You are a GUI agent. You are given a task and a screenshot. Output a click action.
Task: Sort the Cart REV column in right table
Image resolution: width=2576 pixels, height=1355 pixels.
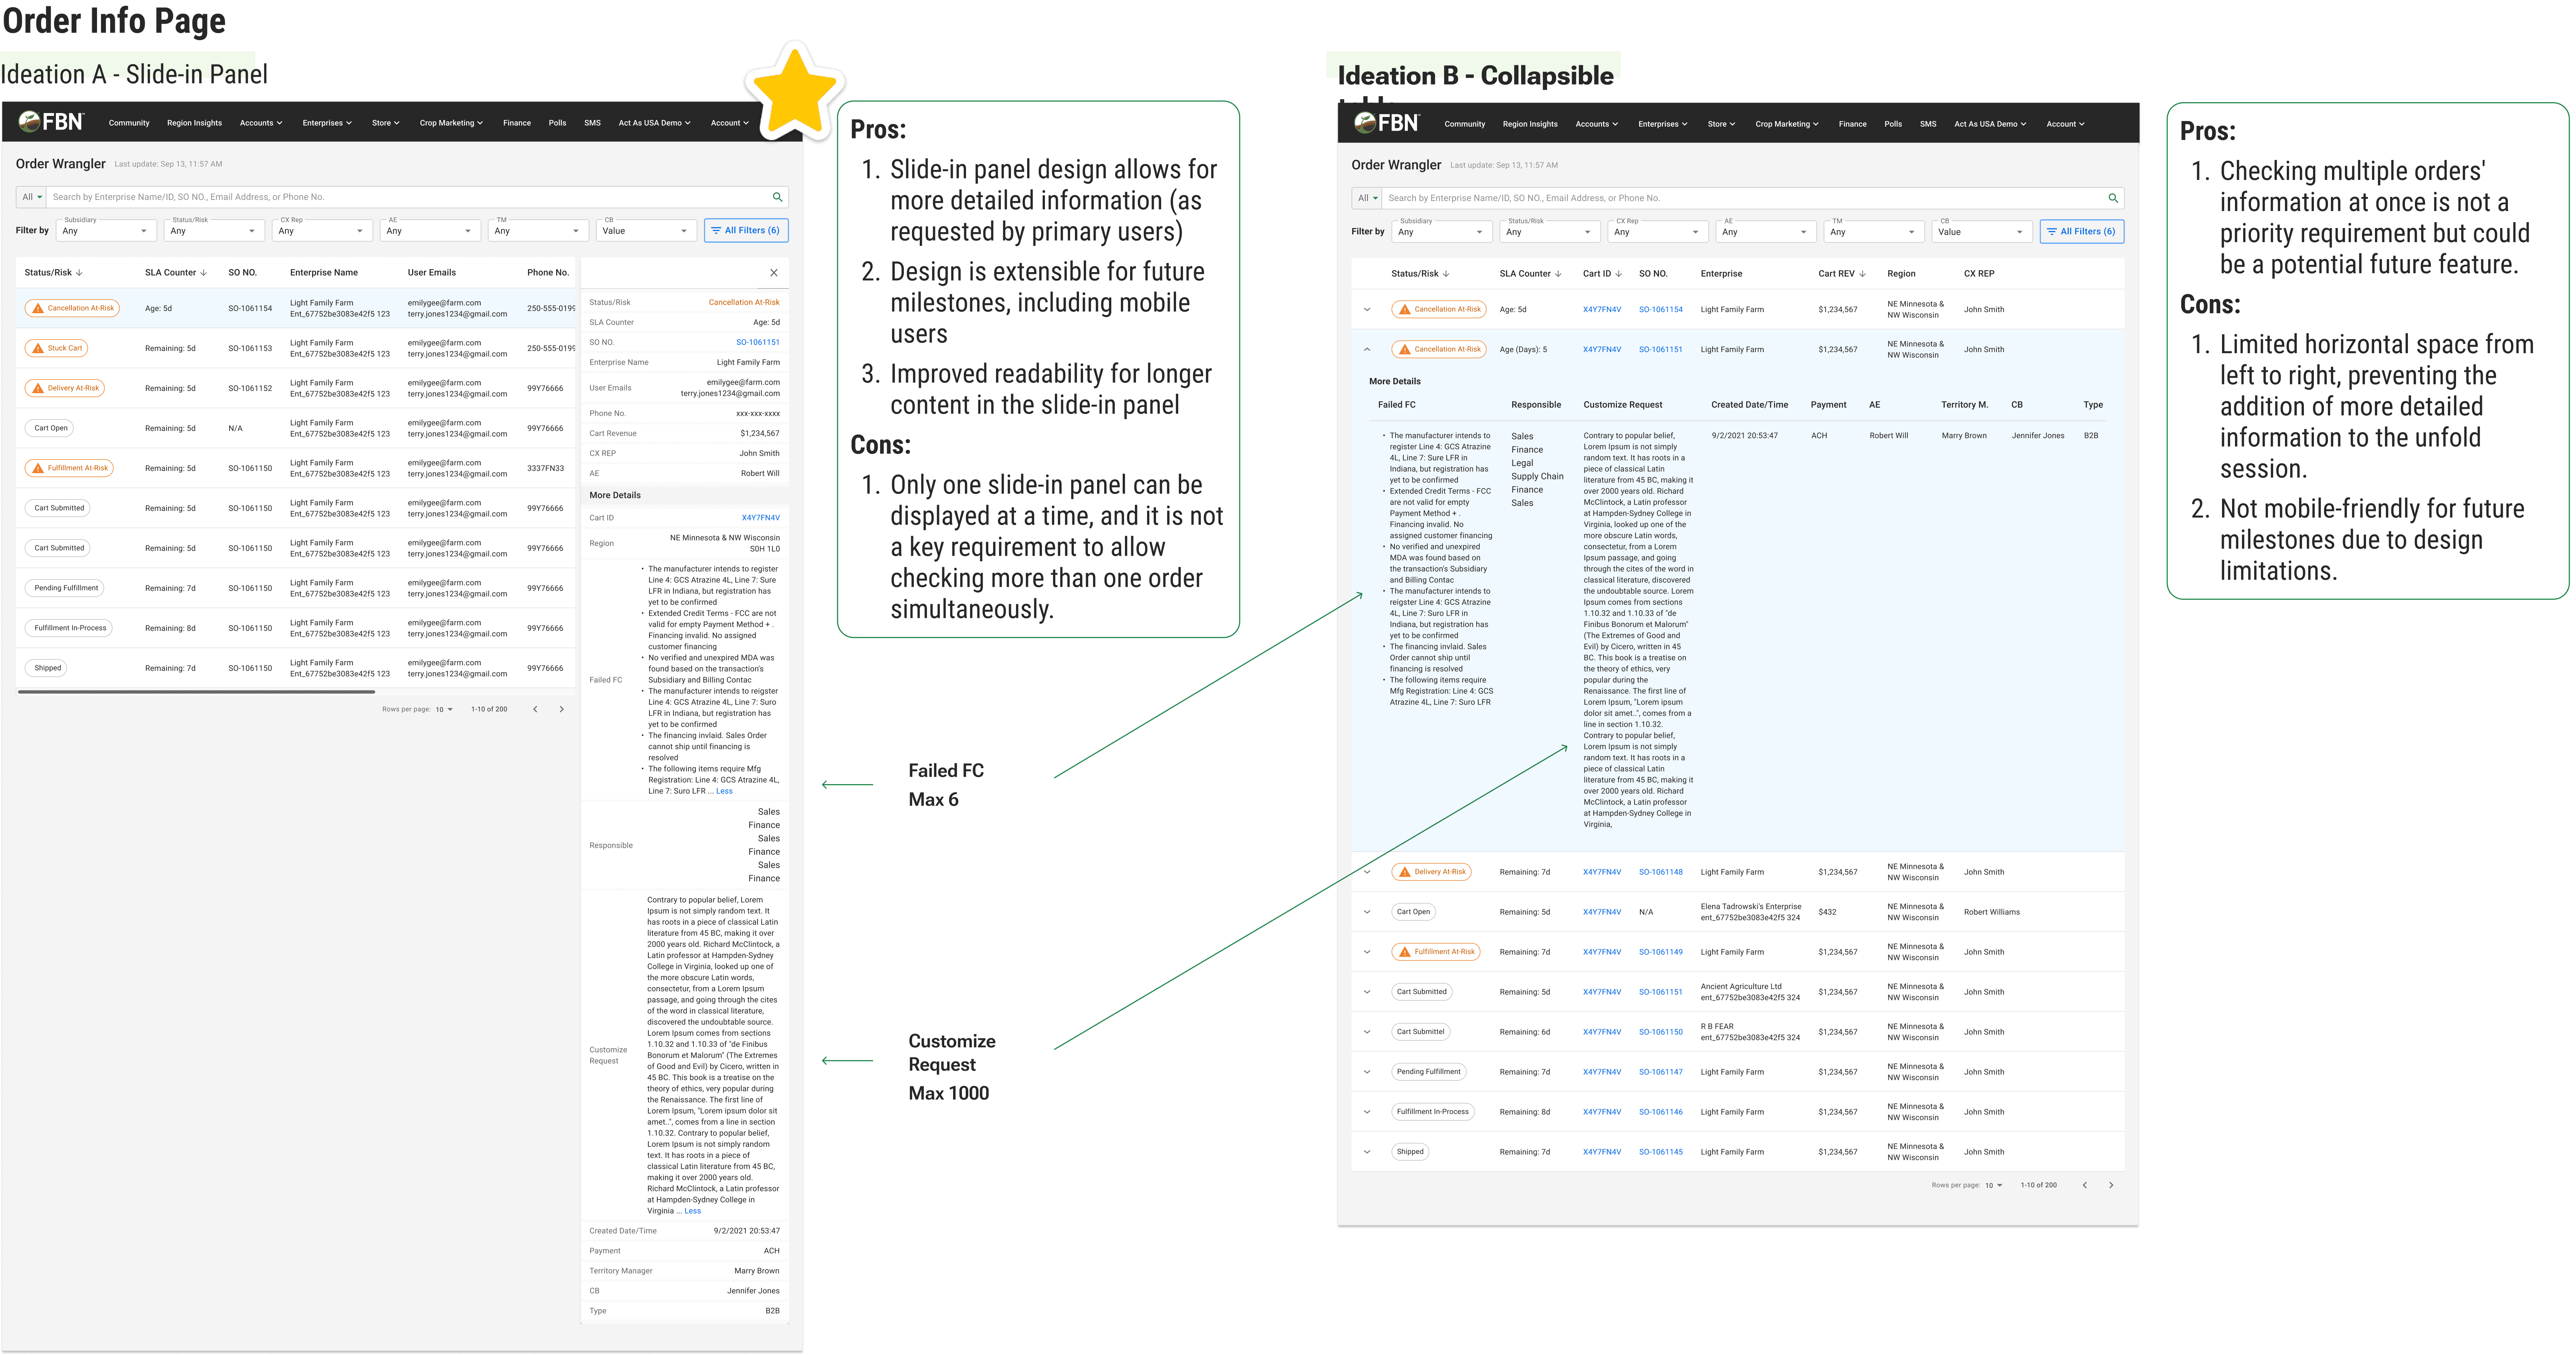pos(1862,273)
